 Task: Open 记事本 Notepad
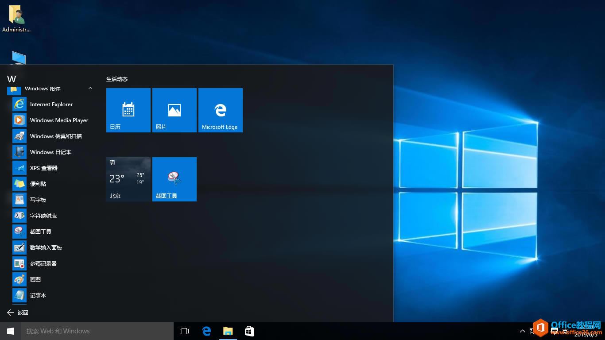point(51,296)
